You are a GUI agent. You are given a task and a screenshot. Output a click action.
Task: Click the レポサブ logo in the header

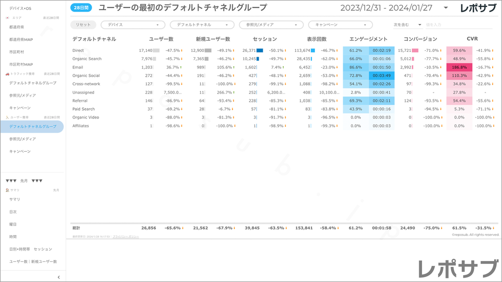pyautogui.click(x=479, y=8)
